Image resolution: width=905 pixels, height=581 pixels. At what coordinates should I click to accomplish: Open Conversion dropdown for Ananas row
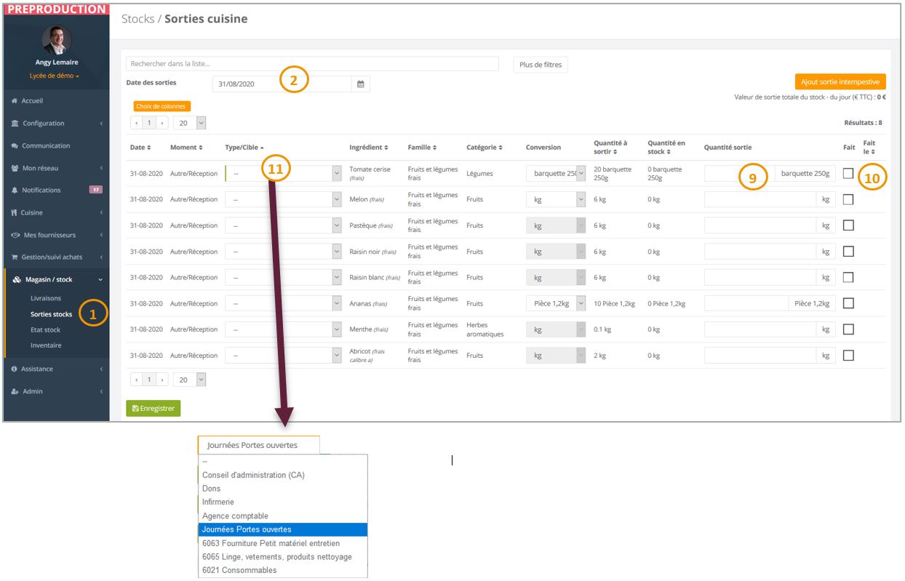[556, 303]
